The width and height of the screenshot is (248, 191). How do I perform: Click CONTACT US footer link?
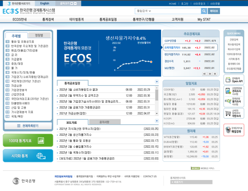click(x=150, y=176)
